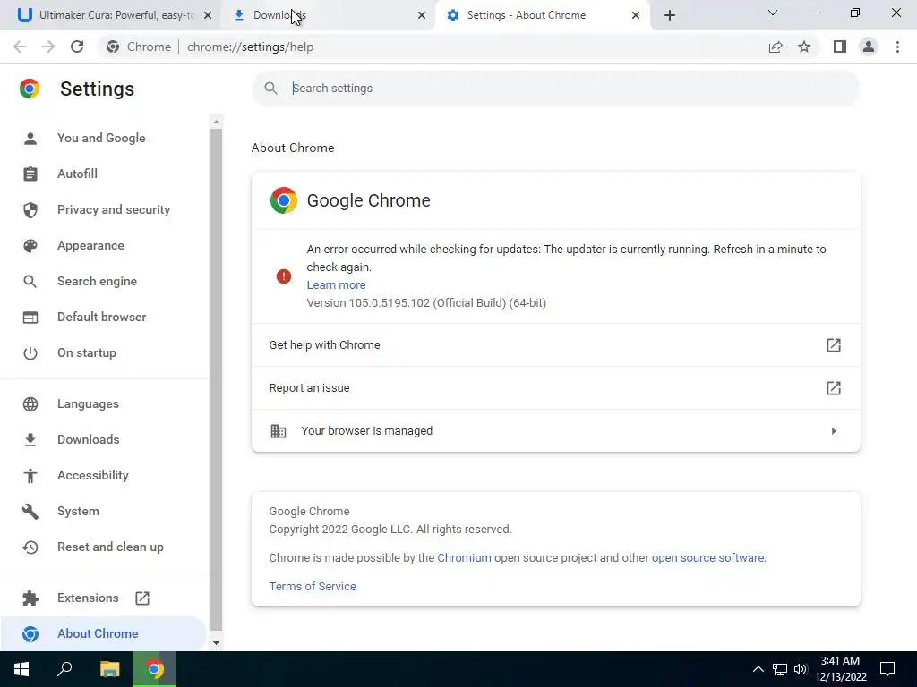Open the Windows Start menu
The width and height of the screenshot is (917, 687).
21,669
